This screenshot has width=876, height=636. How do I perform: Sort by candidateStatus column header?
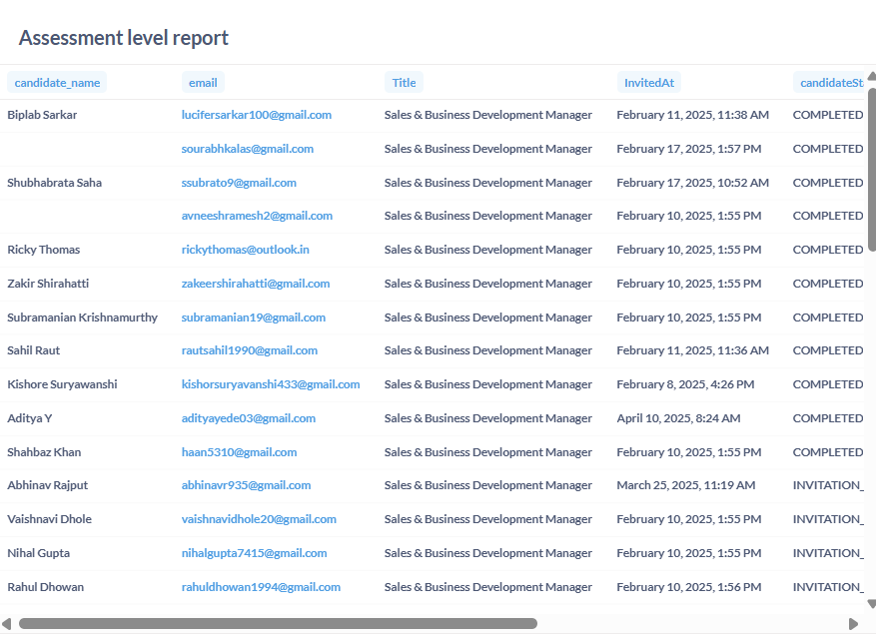click(830, 83)
